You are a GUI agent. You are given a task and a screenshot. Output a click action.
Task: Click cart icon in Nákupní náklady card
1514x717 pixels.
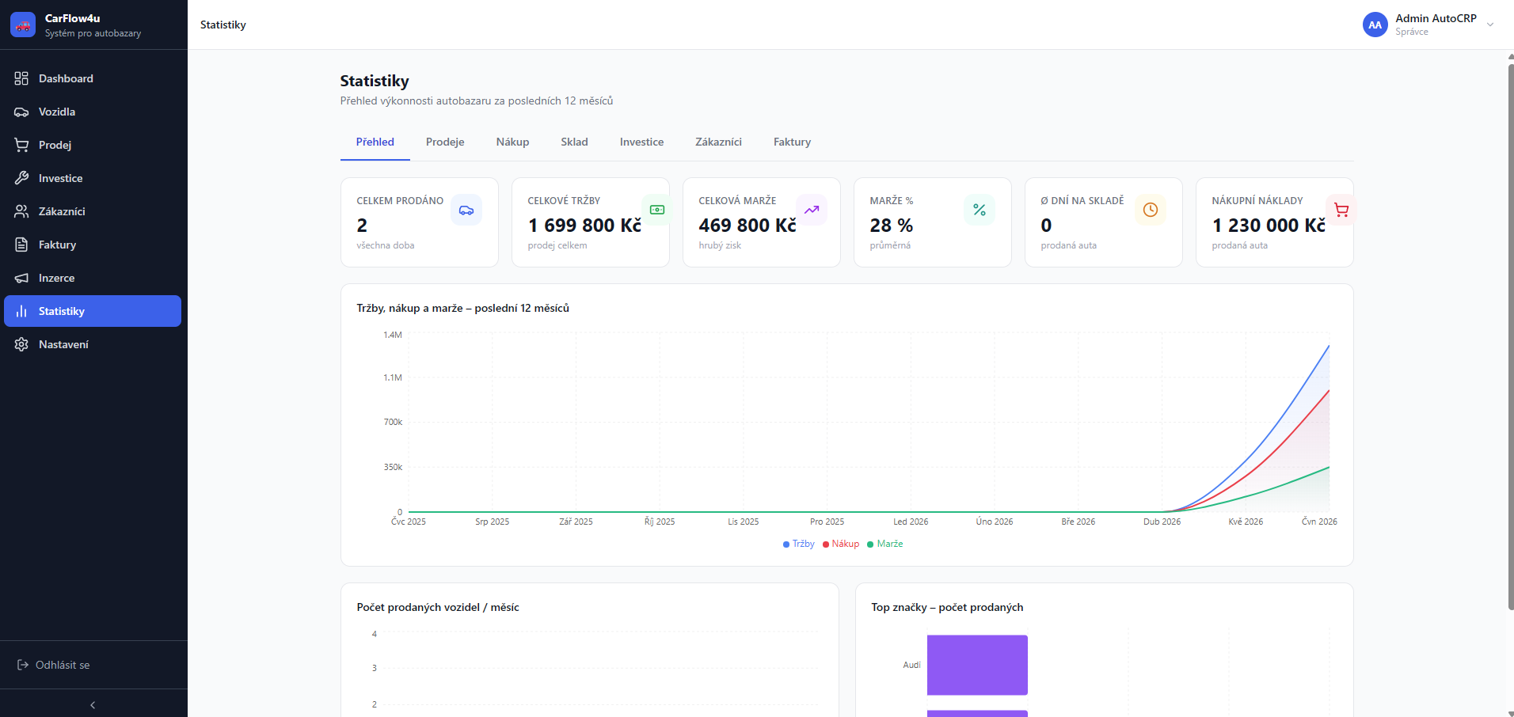coord(1341,210)
